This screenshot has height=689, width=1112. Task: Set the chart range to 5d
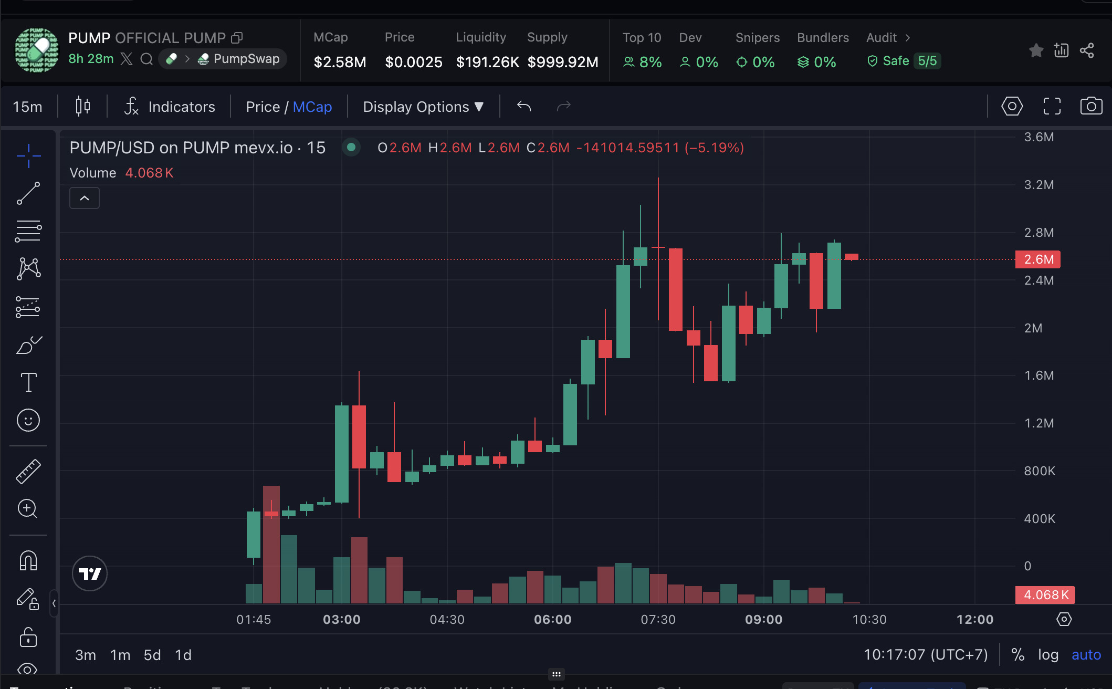click(x=152, y=655)
